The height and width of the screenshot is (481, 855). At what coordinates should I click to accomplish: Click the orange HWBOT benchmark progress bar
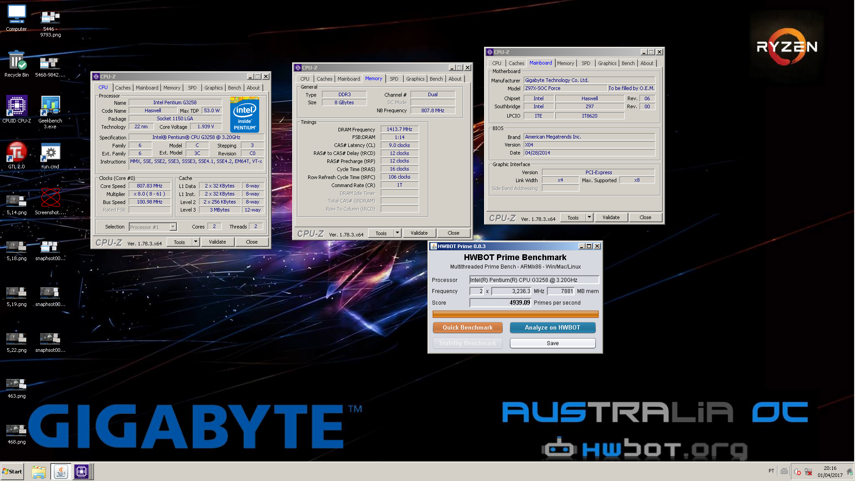(x=515, y=314)
